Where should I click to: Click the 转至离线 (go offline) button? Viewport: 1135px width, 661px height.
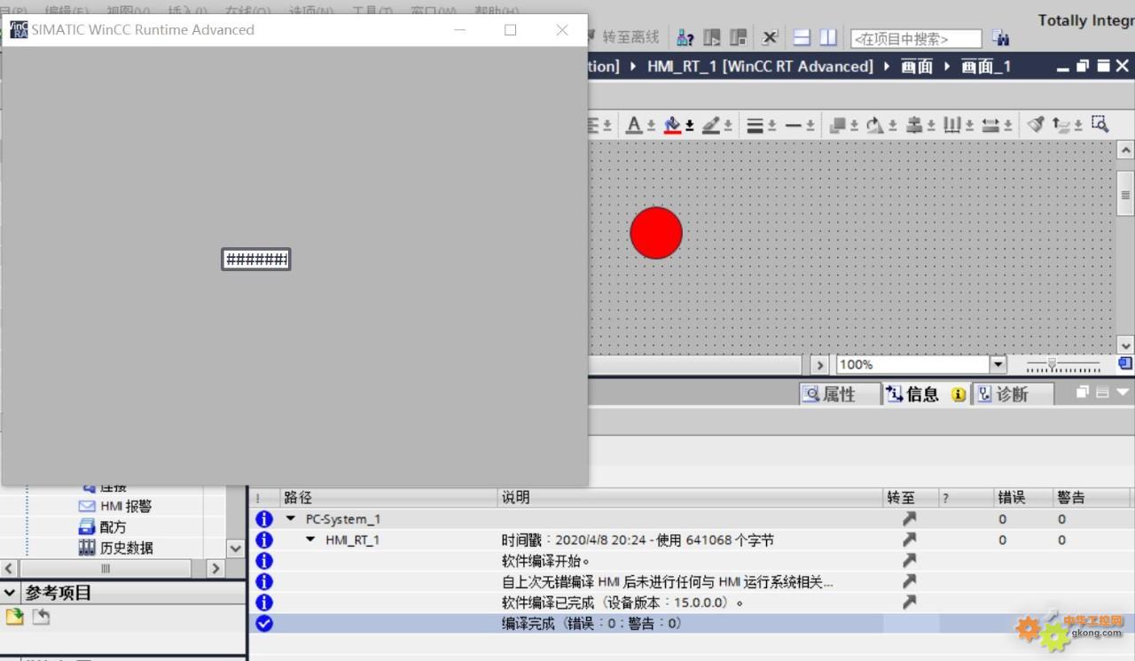tap(630, 37)
